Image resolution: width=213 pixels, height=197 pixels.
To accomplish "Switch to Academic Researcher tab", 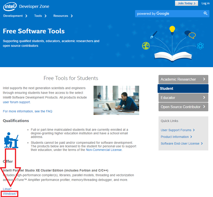I will [x=183, y=79].
